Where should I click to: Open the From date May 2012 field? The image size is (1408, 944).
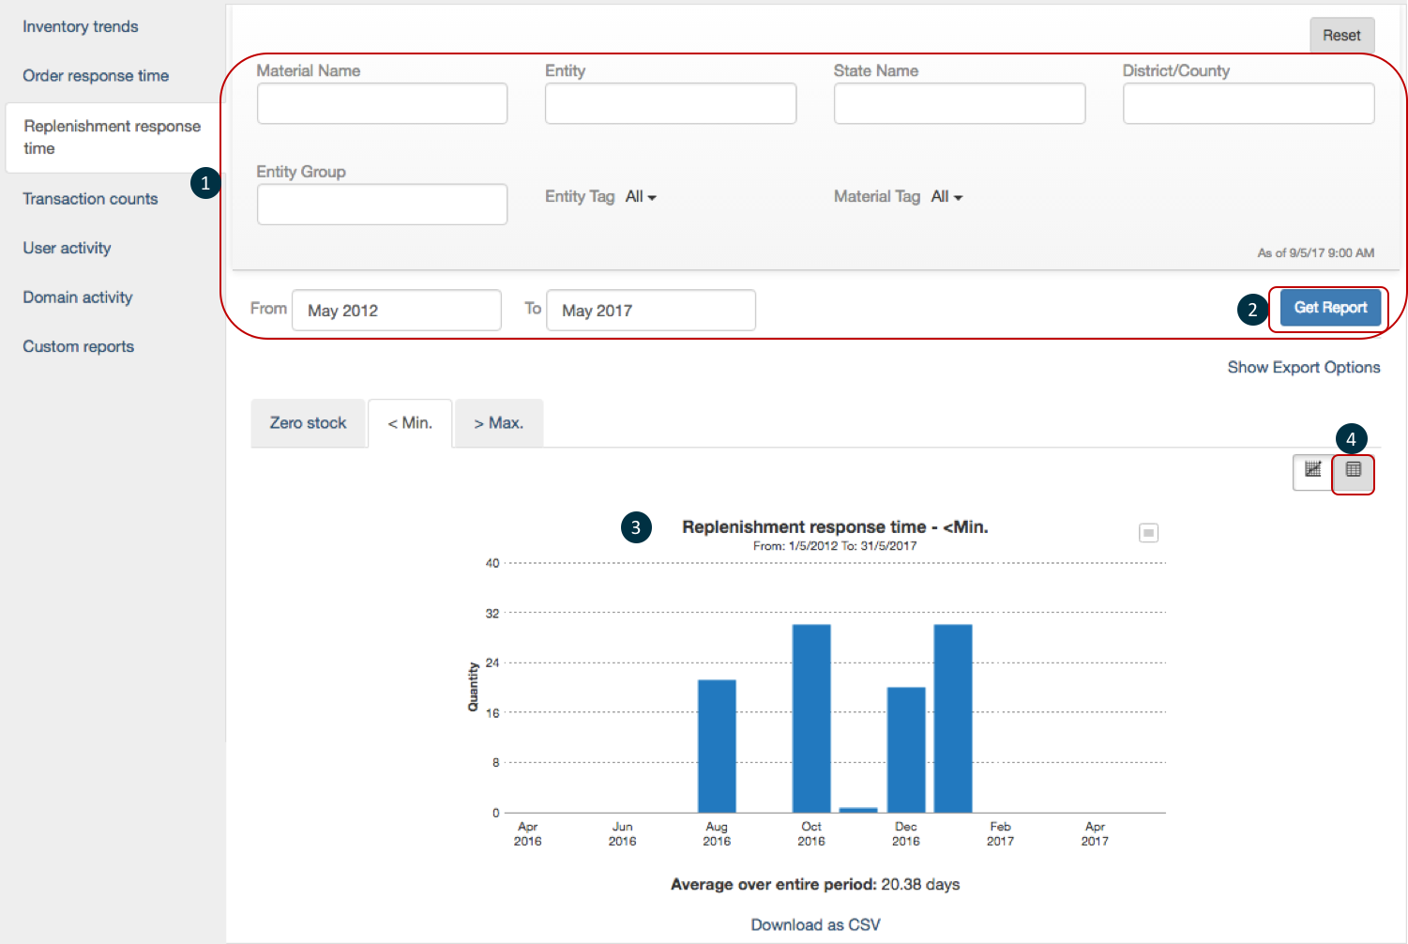click(397, 310)
